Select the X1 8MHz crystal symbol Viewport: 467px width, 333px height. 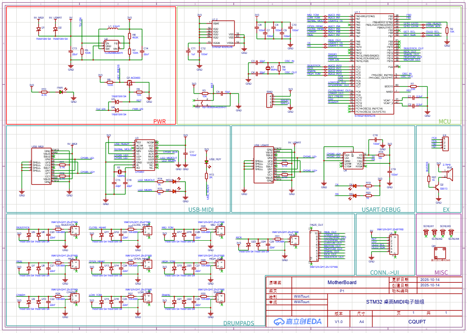pos(267,68)
